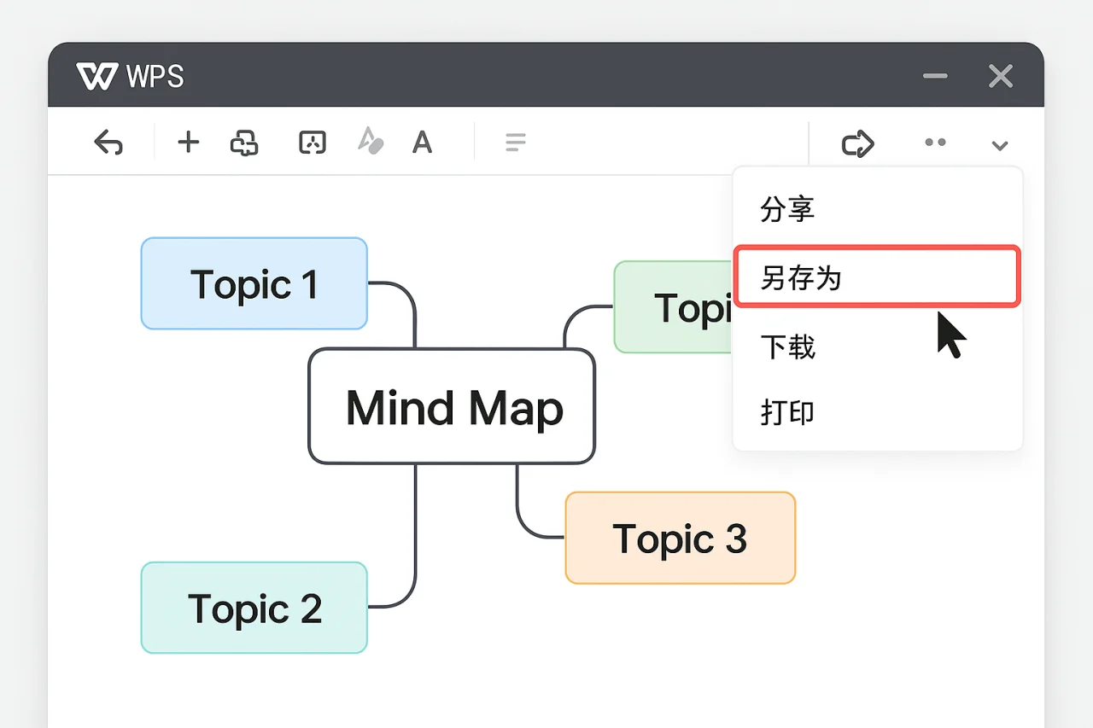The height and width of the screenshot is (728, 1093).
Task: Click the letter A text format icon
Action: [x=422, y=143]
